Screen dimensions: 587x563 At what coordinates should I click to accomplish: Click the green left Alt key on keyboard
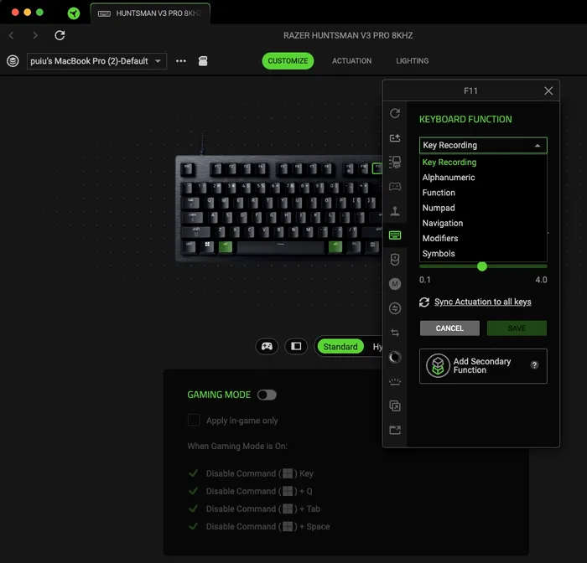coord(226,247)
